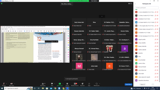The width and height of the screenshot is (160, 90).
Task: Open Zoom Apps
Action: 89,84
